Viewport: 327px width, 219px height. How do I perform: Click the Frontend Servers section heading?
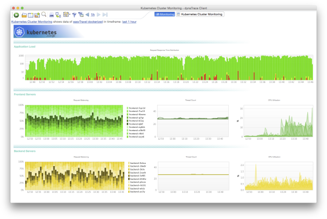click(x=25, y=94)
